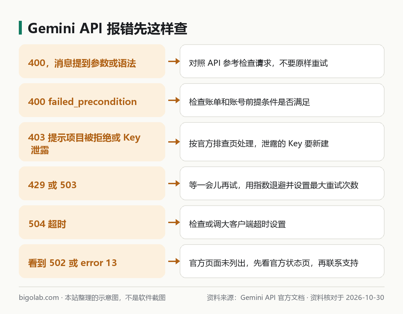This screenshot has width=403, height=314.
Task: Select the "504 超时" card
Action: (x=92, y=222)
